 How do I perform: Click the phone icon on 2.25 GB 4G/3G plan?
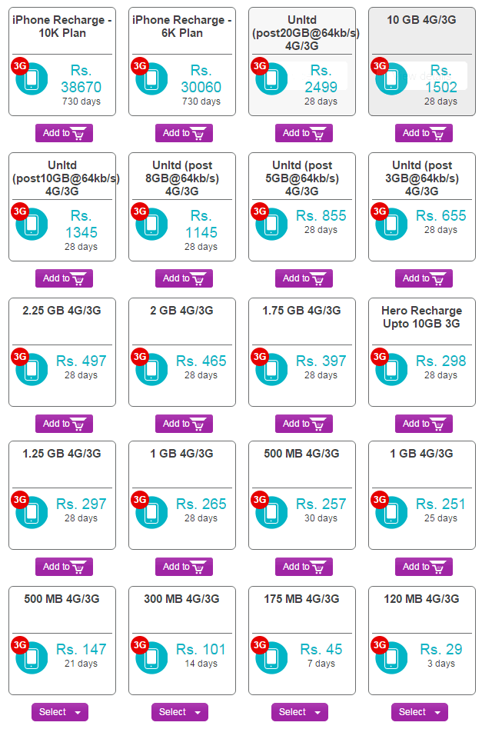pos(32,370)
